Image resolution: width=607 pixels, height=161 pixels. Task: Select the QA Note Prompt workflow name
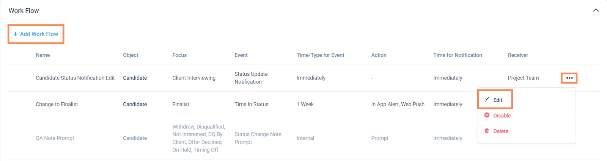point(55,138)
